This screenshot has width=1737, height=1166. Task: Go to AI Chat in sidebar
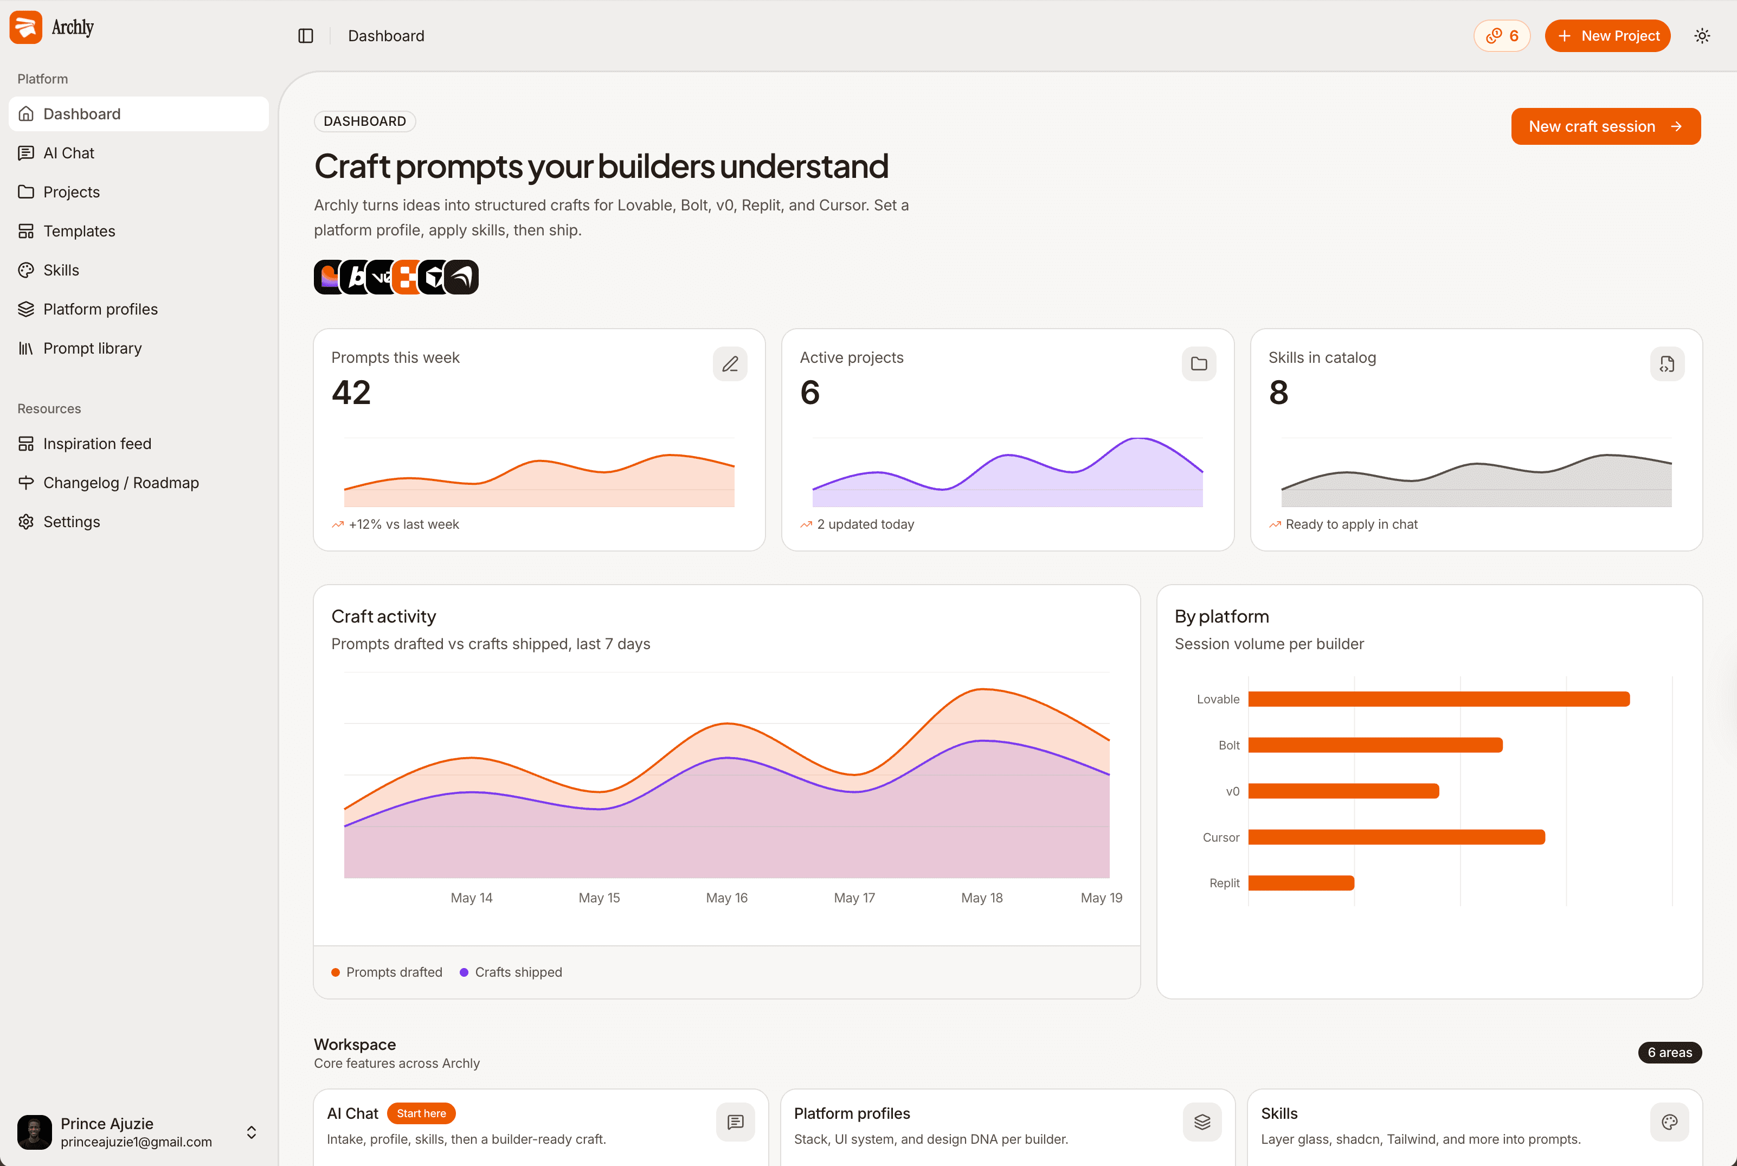[139, 153]
